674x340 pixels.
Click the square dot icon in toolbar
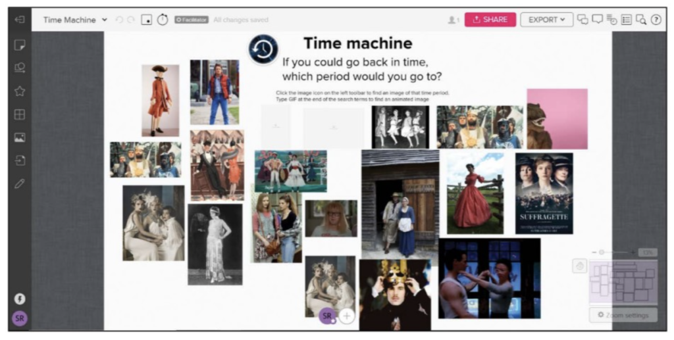pos(147,20)
